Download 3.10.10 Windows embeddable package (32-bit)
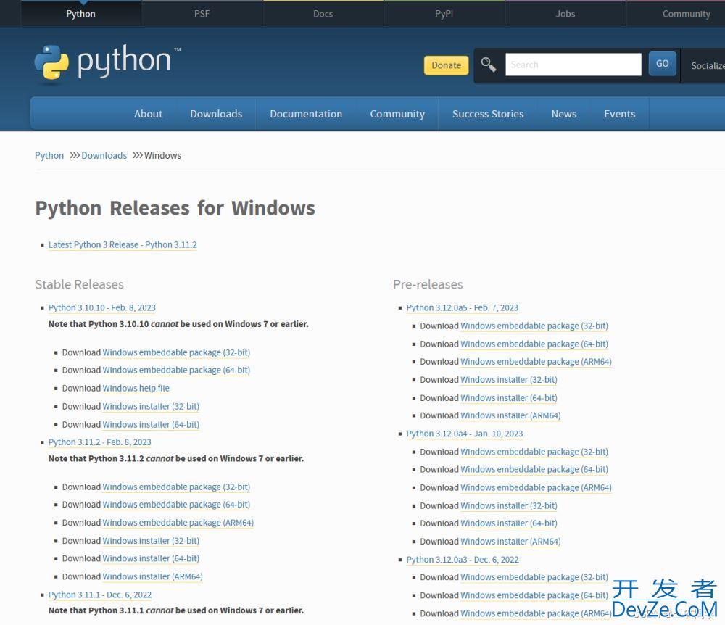725x625 pixels. pos(176,352)
